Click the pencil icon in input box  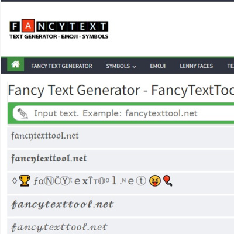pyautogui.click(x=23, y=113)
